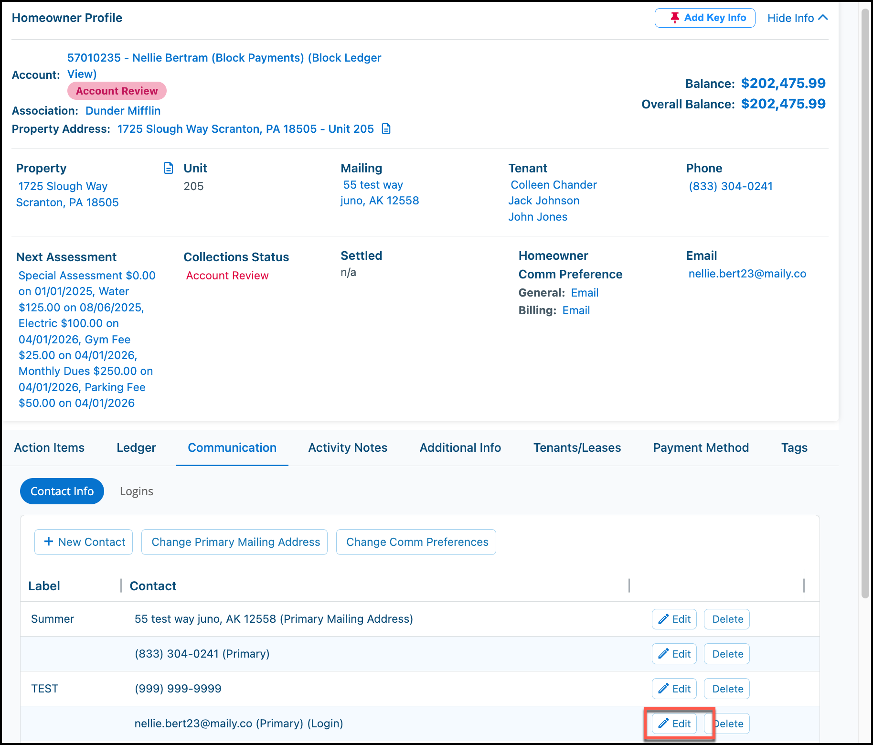Click pencil Edit for TEST phone row
Image resolution: width=873 pixels, height=745 pixels.
pos(674,689)
